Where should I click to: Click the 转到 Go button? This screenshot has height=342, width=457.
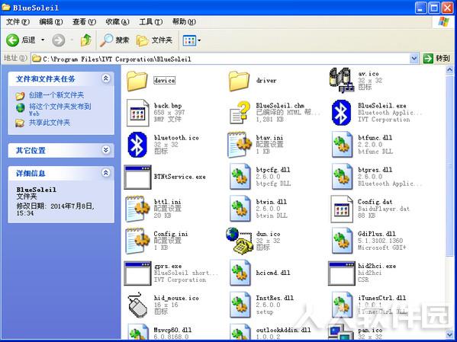click(x=436, y=59)
